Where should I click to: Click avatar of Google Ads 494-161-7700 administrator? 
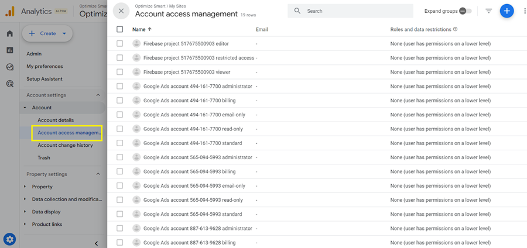(x=136, y=86)
